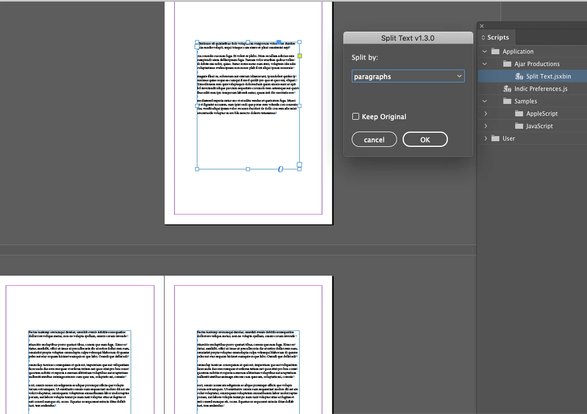Click the Split Text.jsxbin script icon
Viewport: 587px width, 414px height.
coord(519,76)
